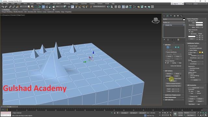The width and height of the screenshot is (208, 117).
Task: Click the ViewCube in the viewport
Action: [x=156, y=20]
